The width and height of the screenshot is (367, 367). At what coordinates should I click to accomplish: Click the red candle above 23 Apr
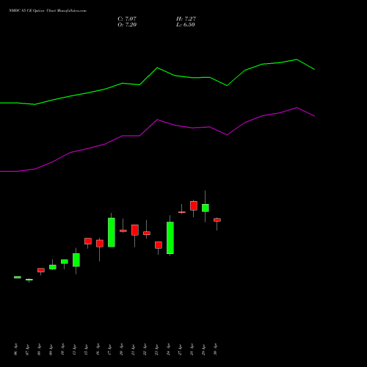point(159,245)
